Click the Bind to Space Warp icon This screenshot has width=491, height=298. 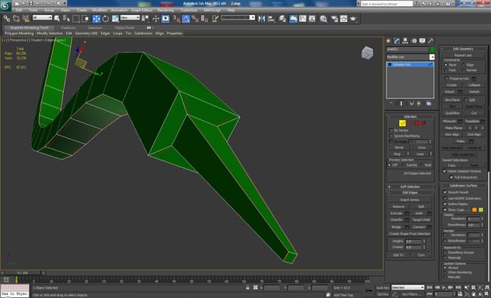(x=26, y=19)
